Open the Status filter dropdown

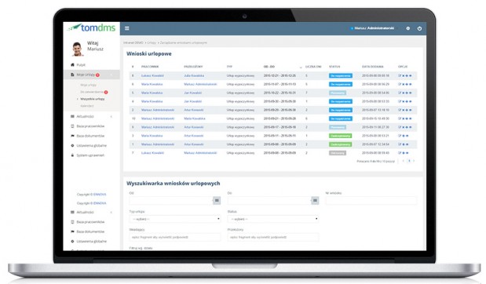(x=273, y=219)
